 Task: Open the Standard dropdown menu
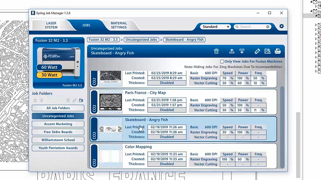(215, 27)
